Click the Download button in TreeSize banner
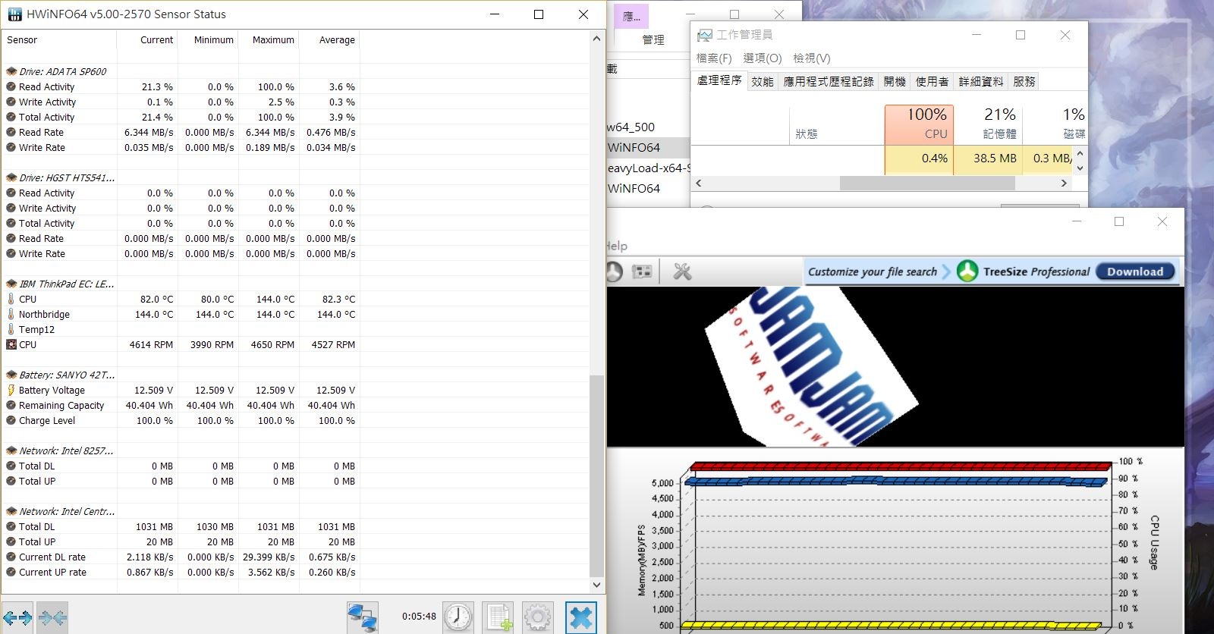1214x634 pixels. (x=1135, y=271)
